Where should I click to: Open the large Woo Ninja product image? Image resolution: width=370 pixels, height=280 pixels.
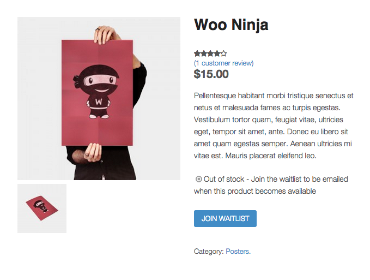tap(99, 98)
